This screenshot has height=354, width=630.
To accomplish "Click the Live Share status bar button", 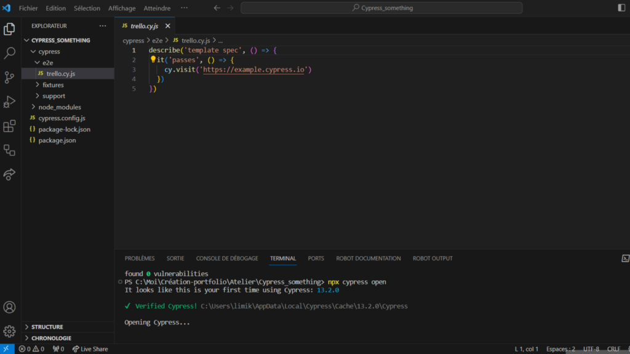I will coord(90,349).
